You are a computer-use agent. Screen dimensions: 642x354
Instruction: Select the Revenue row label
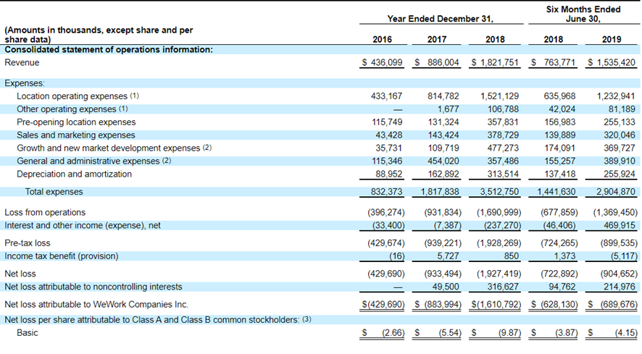(22, 63)
